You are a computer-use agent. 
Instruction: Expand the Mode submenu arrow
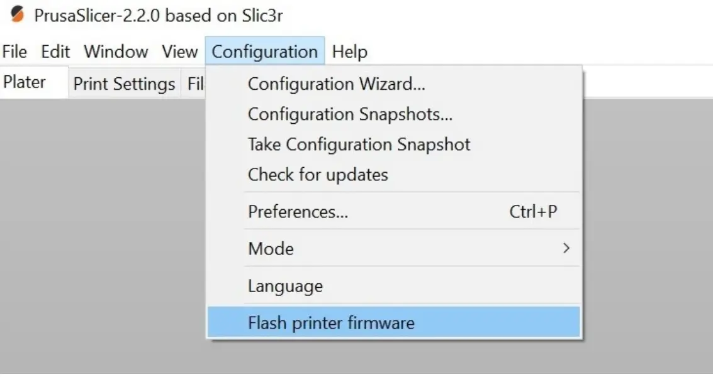(566, 249)
